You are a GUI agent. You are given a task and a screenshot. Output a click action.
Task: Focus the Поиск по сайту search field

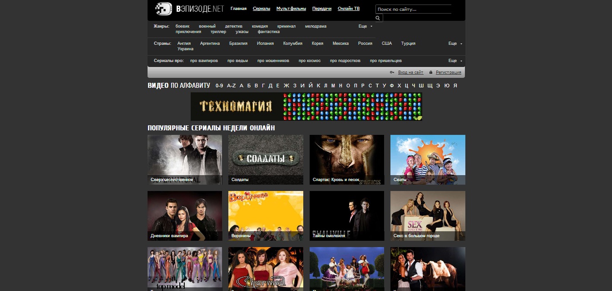(x=413, y=9)
